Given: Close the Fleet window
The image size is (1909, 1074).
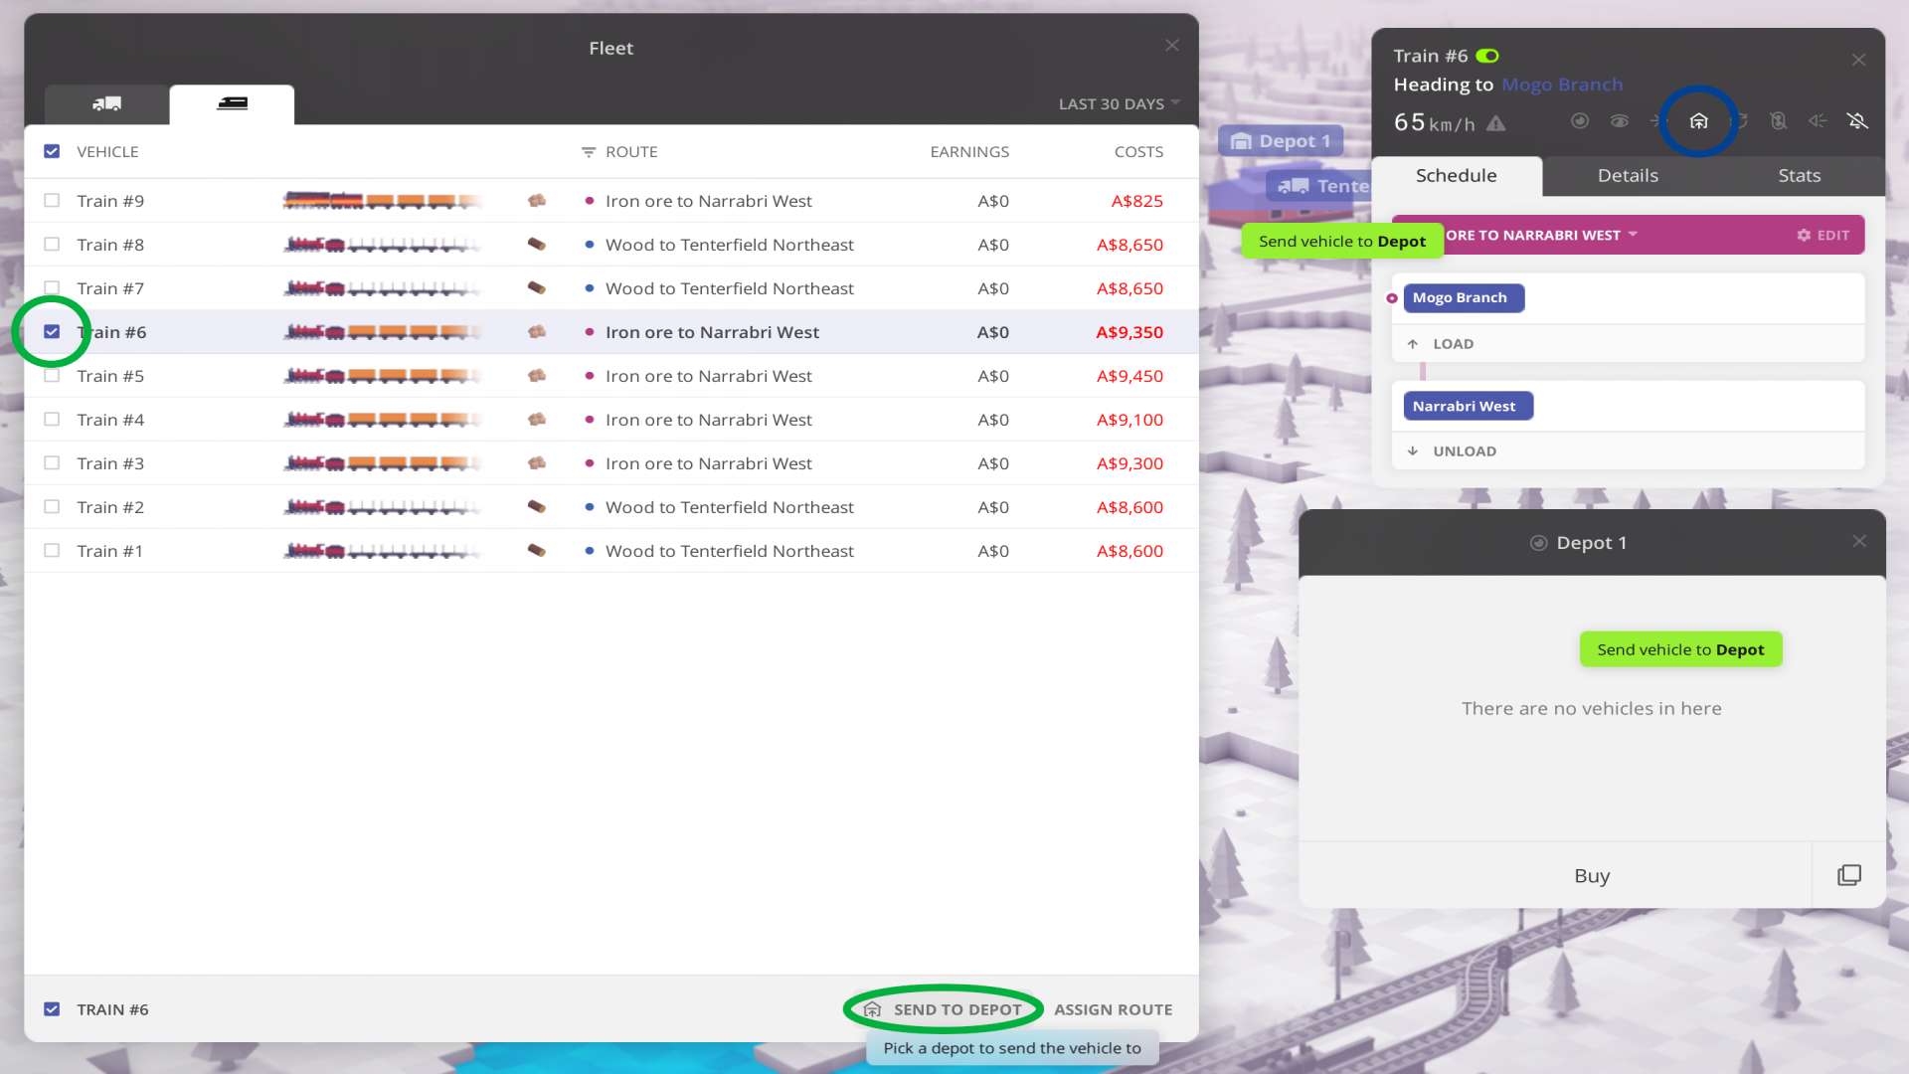Looking at the screenshot, I should click(1172, 46).
